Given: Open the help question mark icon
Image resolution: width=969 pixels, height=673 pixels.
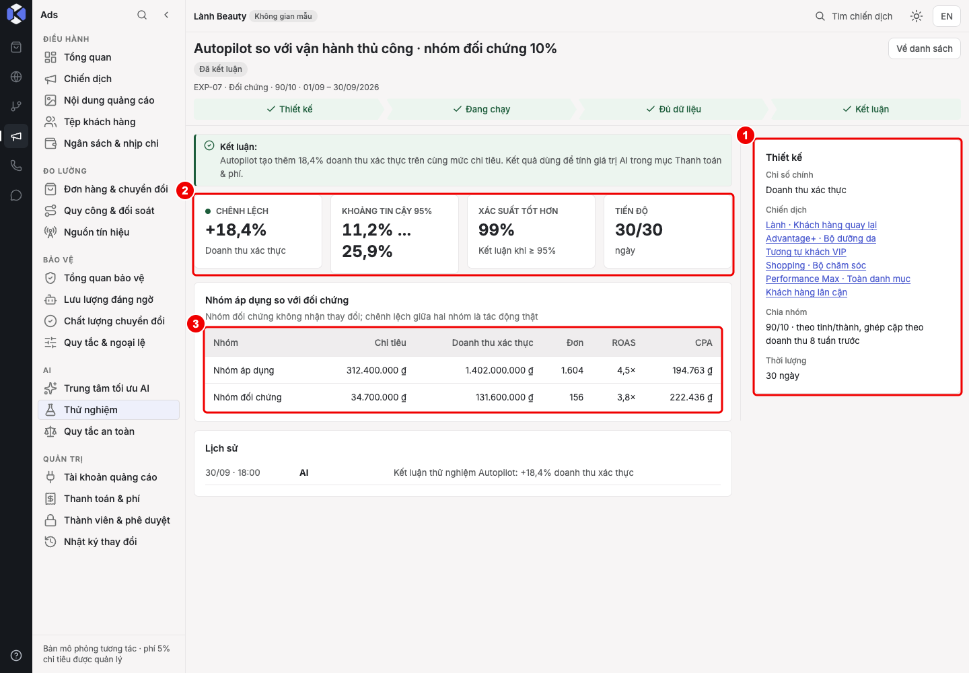Looking at the screenshot, I should click(x=16, y=656).
